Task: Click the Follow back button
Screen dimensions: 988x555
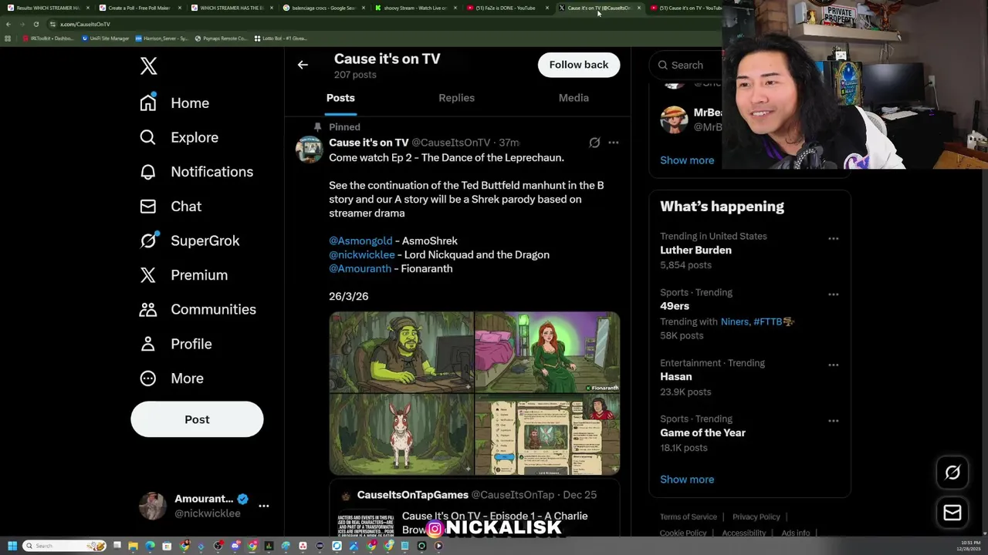Action: tap(579, 65)
